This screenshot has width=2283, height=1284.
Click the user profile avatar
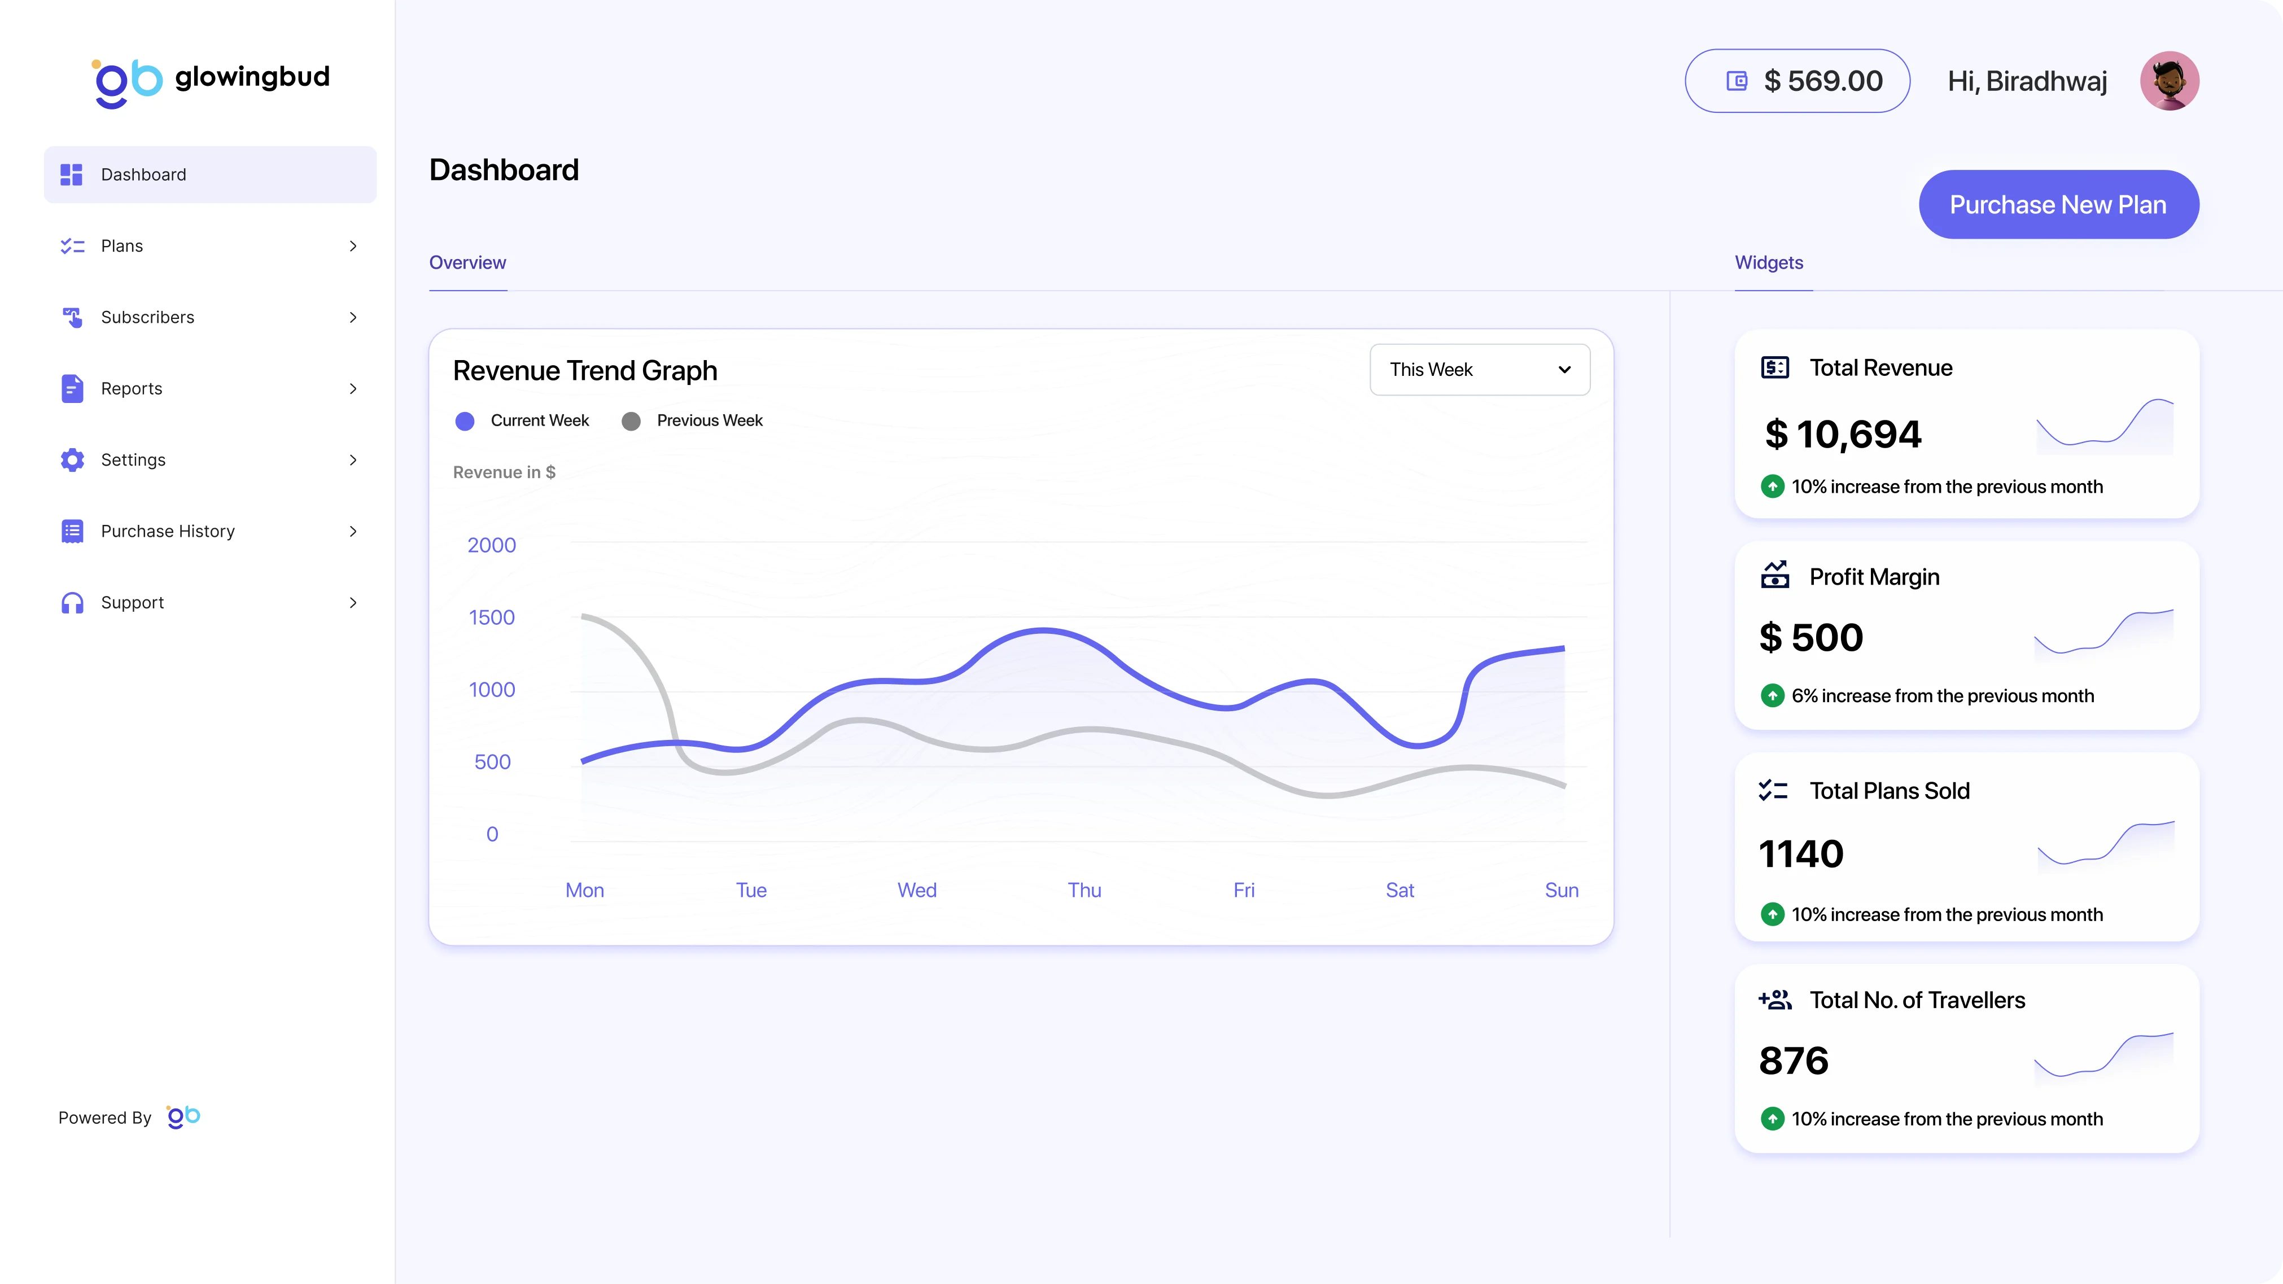click(x=2168, y=81)
